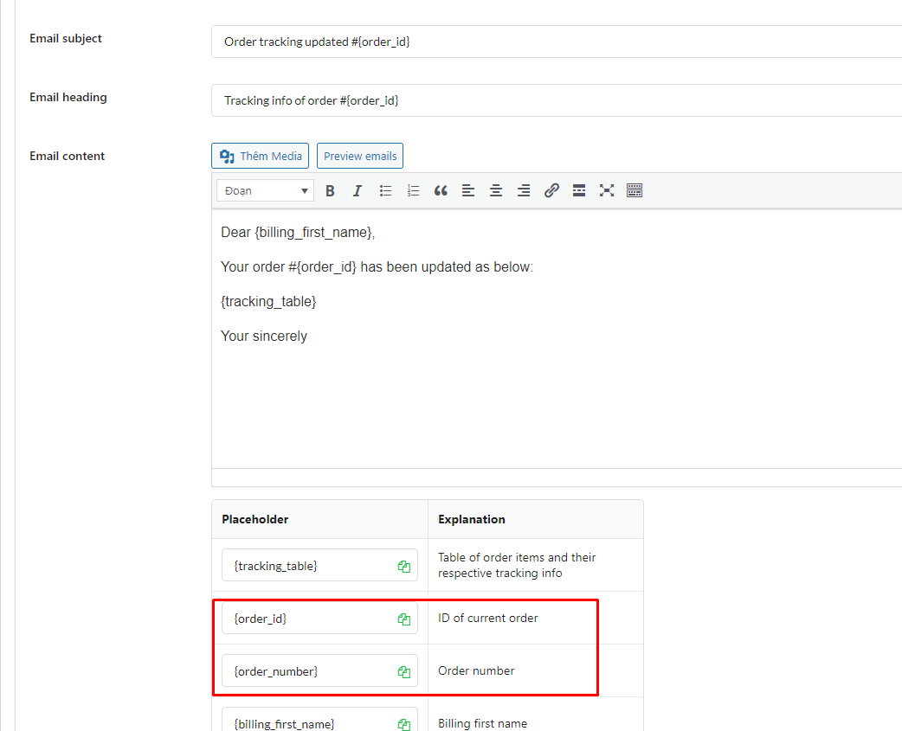
Task: Copy the {billing_first_name} placeholder
Action: click(x=404, y=724)
